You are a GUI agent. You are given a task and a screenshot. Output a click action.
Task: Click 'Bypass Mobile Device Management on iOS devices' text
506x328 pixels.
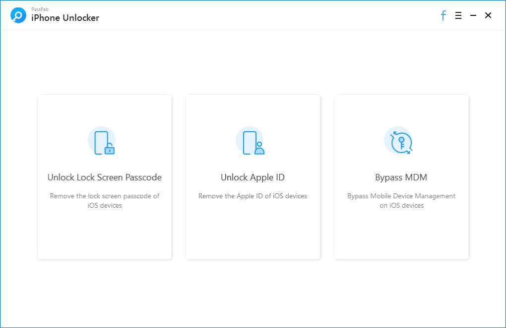click(x=401, y=201)
